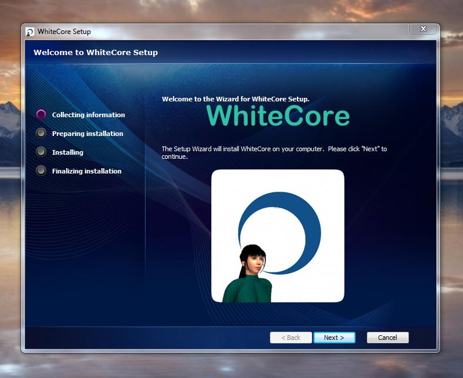Click 'Welcome to the Wizard for WhiteCore Setup.' text
This screenshot has width=463, height=378.
pyautogui.click(x=236, y=99)
